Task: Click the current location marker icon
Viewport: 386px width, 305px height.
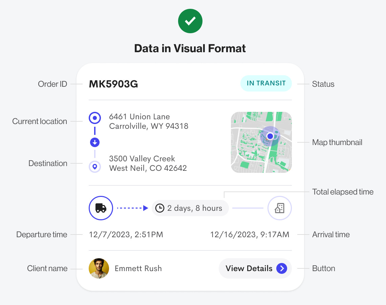Action: click(95, 118)
